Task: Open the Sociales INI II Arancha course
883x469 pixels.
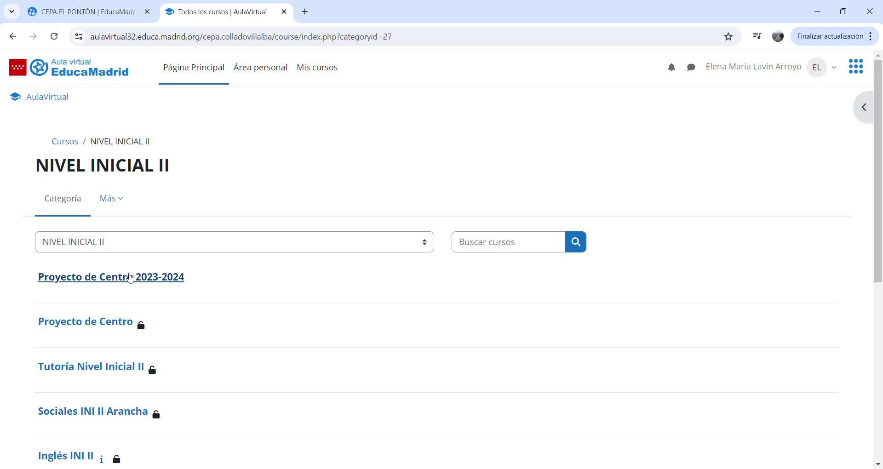Action: pos(93,411)
